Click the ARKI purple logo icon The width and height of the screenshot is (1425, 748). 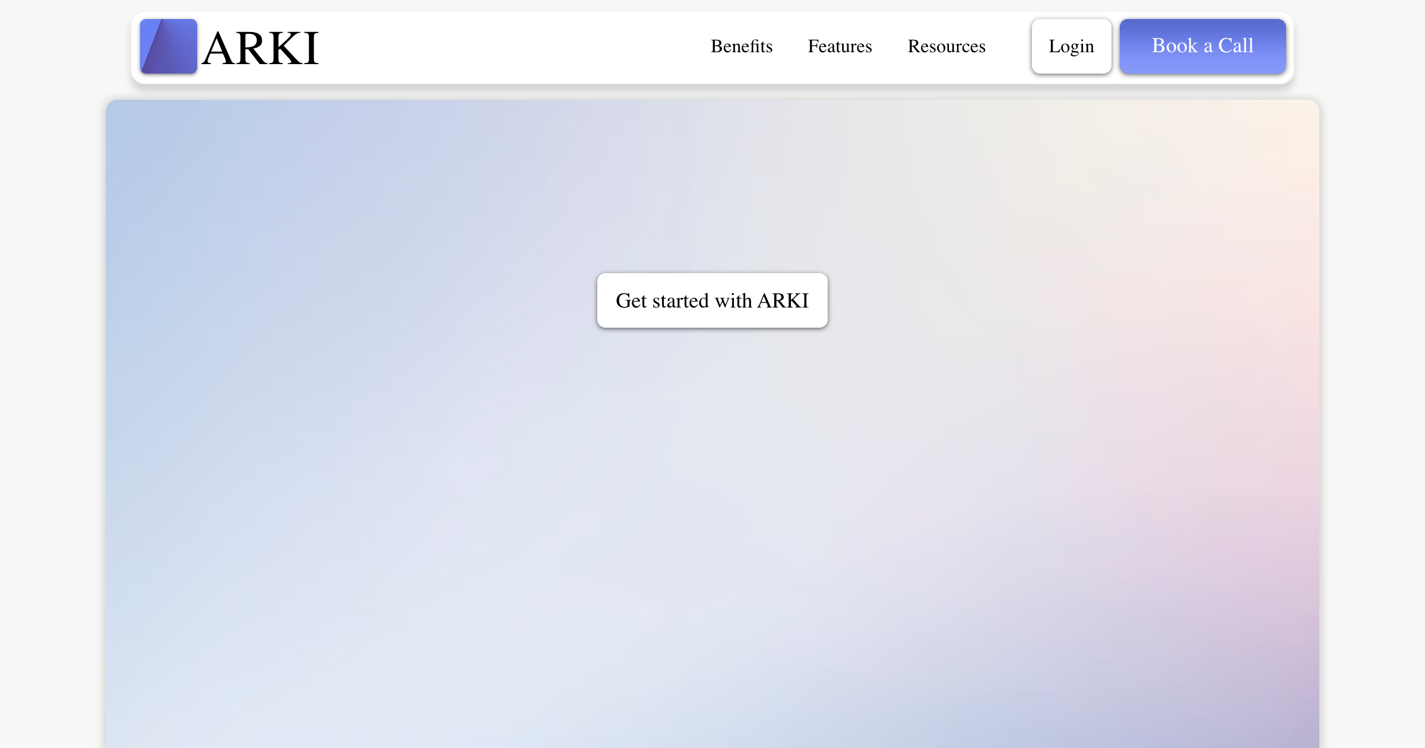[169, 46]
